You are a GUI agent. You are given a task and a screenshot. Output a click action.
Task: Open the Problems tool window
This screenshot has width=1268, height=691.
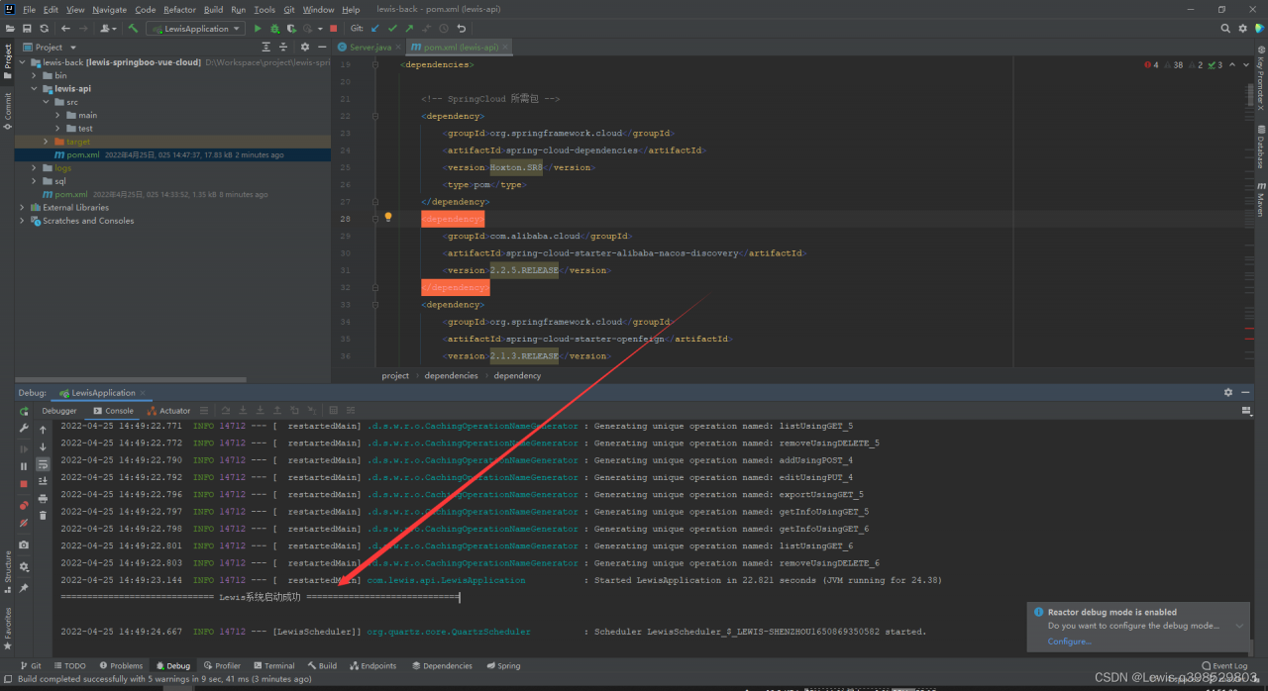(x=121, y=666)
